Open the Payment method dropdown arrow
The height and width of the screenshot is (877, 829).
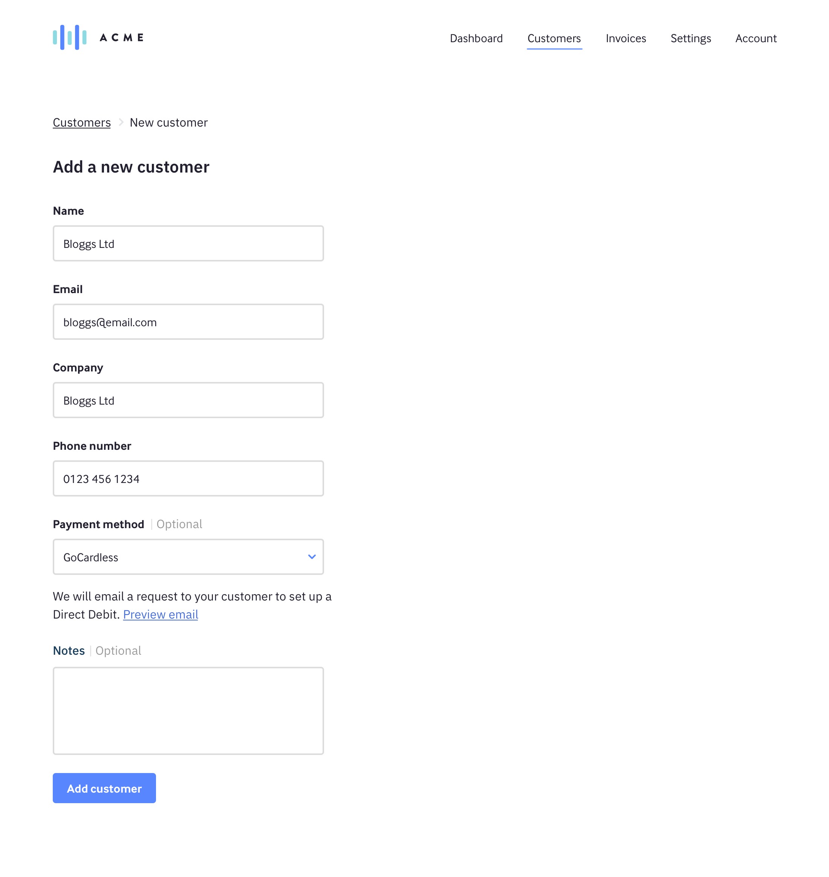(312, 557)
